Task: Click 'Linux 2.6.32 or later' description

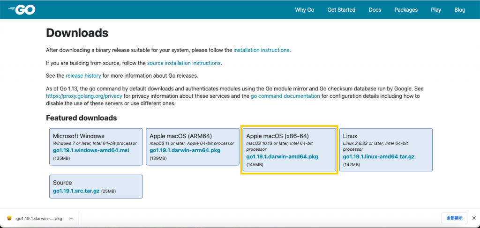Action: (x=375, y=146)
